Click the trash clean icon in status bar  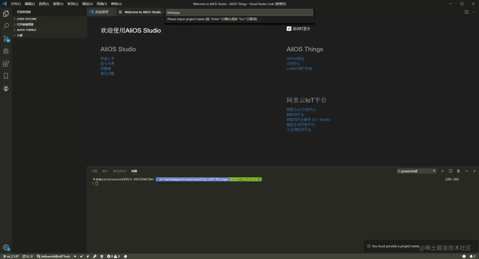click(x=102, y=256)
